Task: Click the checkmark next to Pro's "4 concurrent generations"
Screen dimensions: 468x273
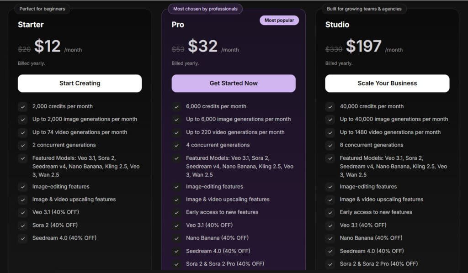Action: 177,145
